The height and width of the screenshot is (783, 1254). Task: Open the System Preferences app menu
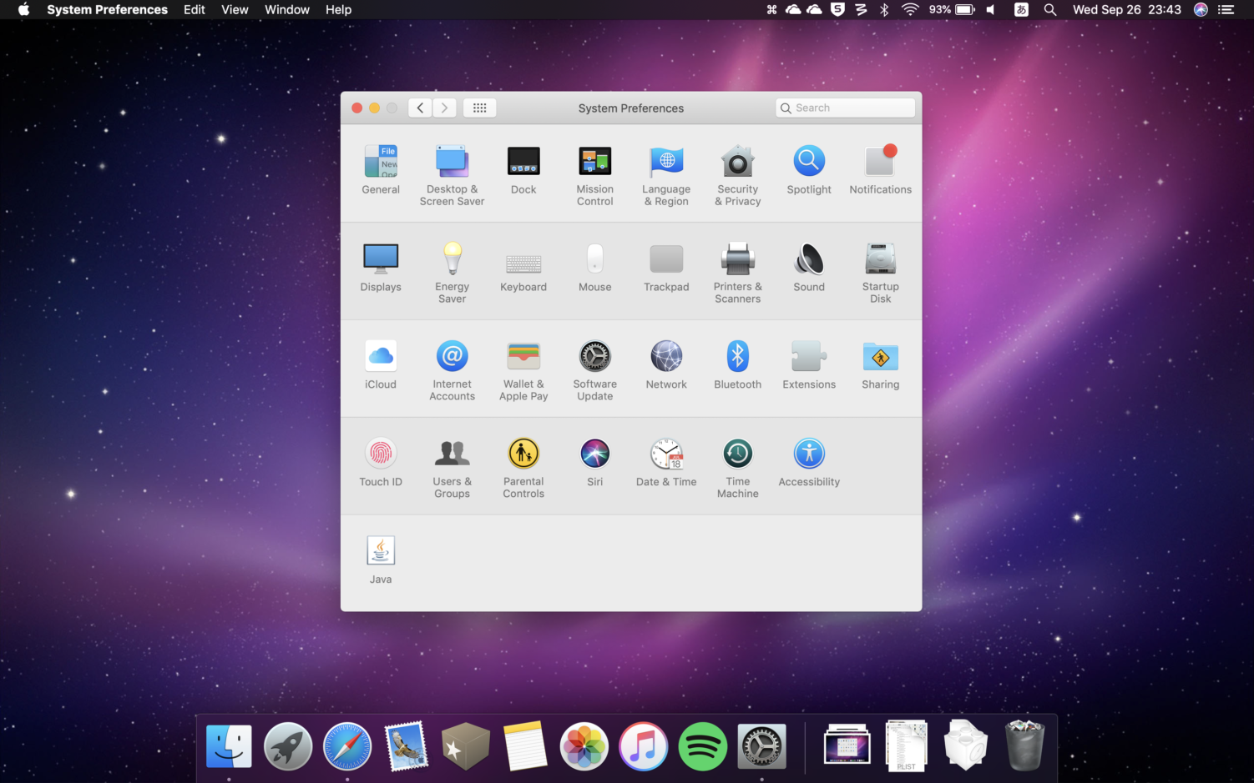107,9
